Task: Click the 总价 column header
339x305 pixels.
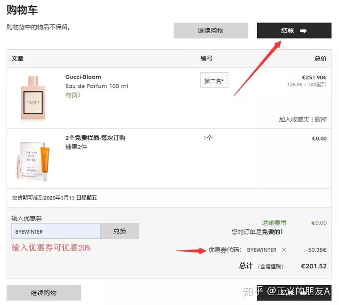Action: pyautogui.click(x=321, y=58)
